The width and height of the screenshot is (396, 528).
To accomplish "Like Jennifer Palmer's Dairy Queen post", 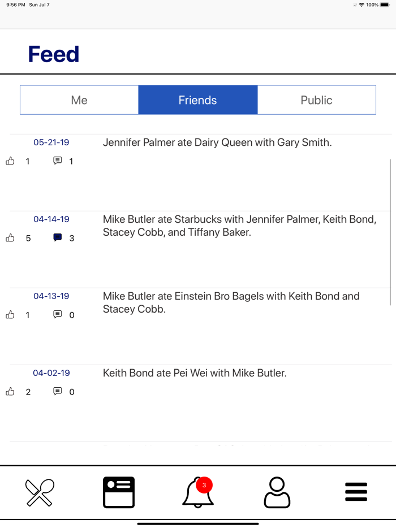I will tap(10, 161).
